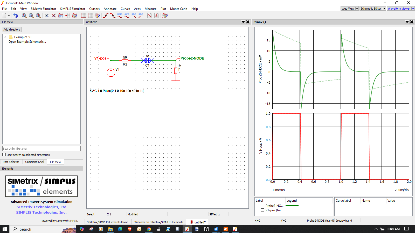This screenshot has width=415, height=233.
Task: Open the Web View dropdown arrow
Action: click(x=357, y=9)
